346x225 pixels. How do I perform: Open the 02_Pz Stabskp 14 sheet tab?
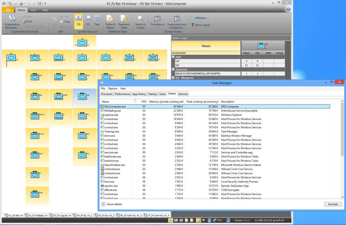(x=36, y=215)
